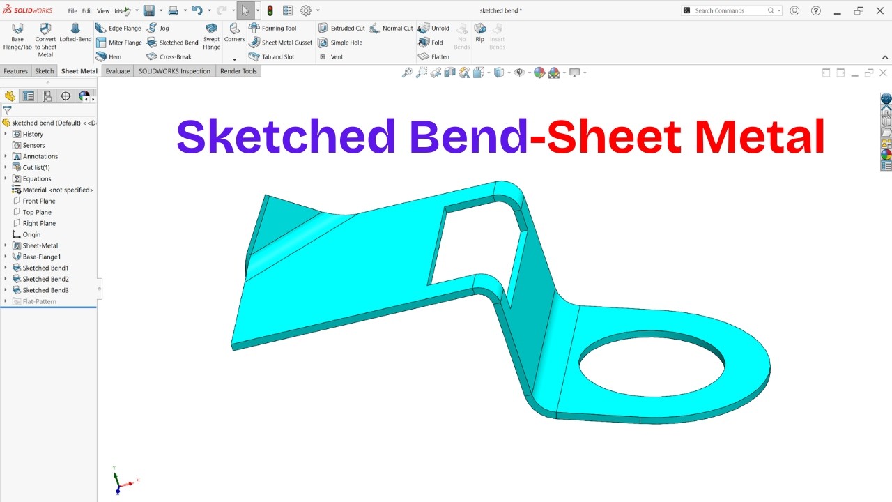Expand the Sketched Bend1 feature

click(x=6, y=268)
